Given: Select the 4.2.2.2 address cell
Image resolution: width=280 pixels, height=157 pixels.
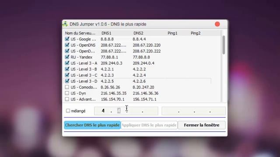Looking at the screenshot, I should [139, 69].
